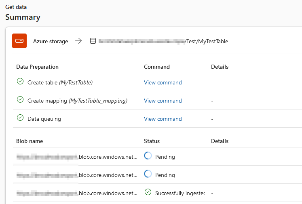Click the Command column header
The image size is (302, 204).
point(156,67)
